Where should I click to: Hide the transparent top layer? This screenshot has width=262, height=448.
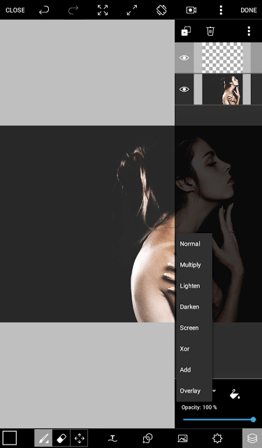click(x=184, y=57)
